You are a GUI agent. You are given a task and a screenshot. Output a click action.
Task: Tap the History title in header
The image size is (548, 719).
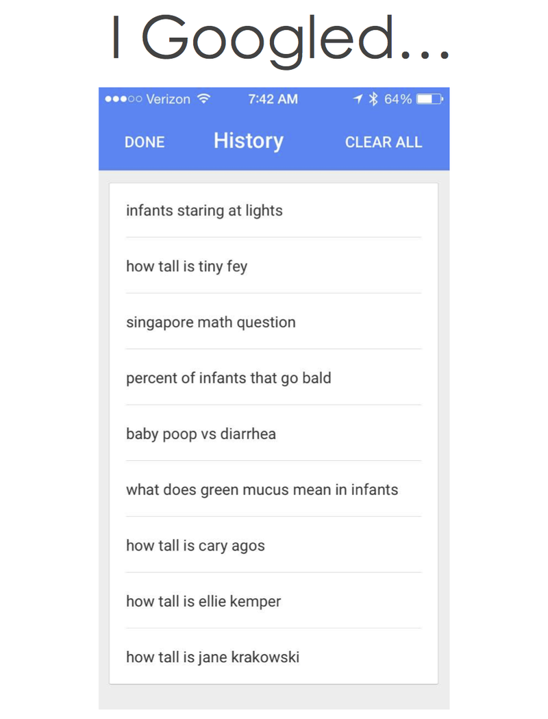(248, 141)
